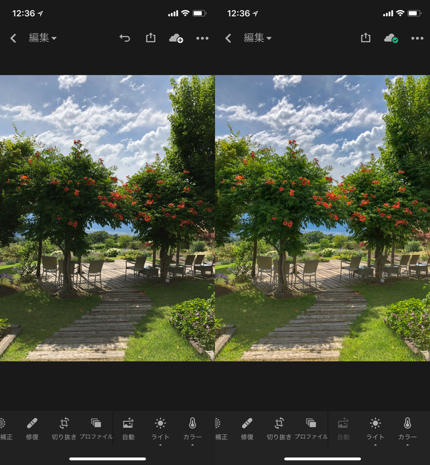The height and width of the screenshot is (465, 430).
Task: Undo the last edit on left phone
Action: pyautogui.click(x=125, y=38)
